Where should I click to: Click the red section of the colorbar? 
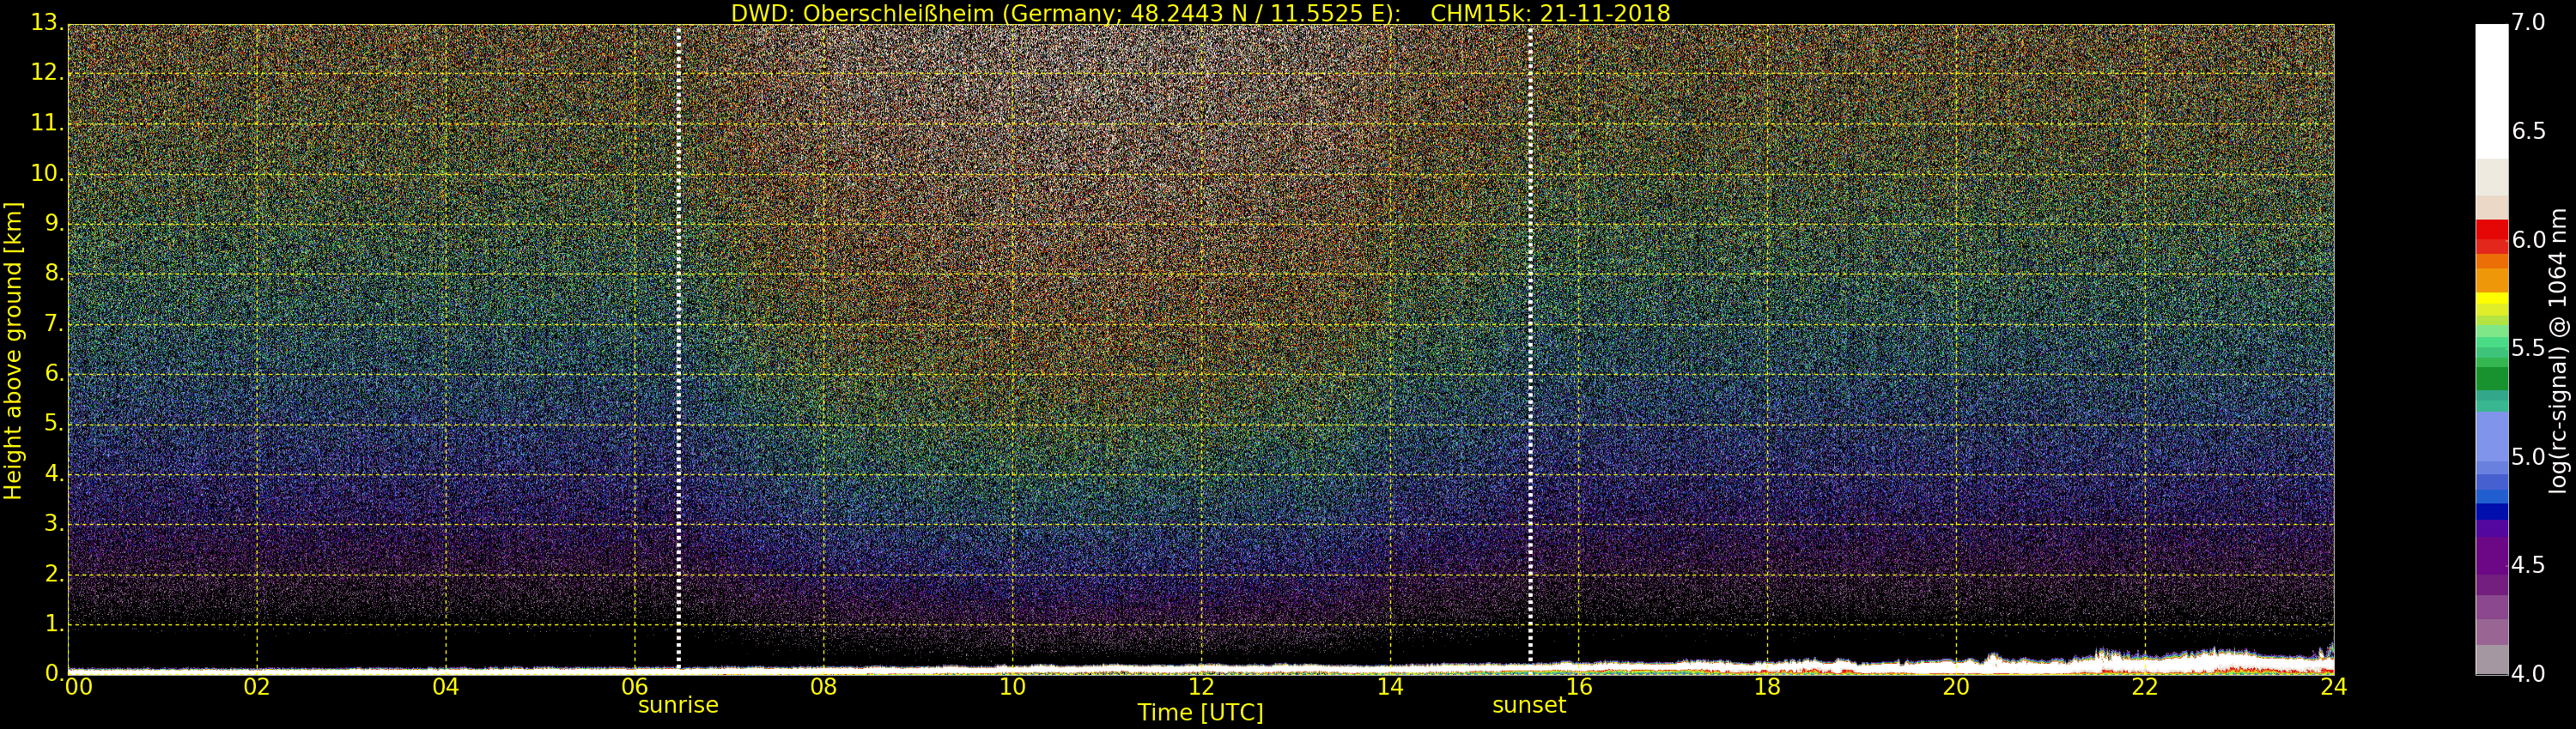click(2491, 236)
